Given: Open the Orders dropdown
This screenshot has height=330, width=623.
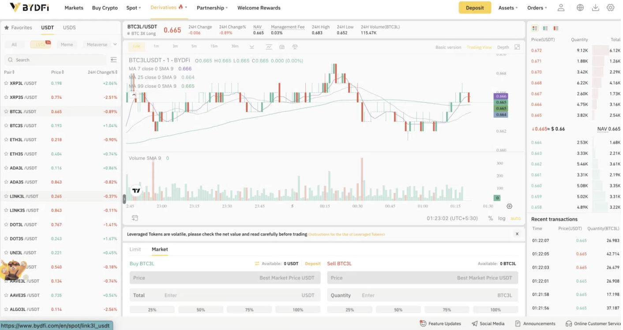Looking at the screenshot, I should [537, 8].
